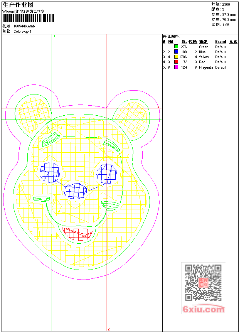Click Default brand in the Yellow row
This screenshot has width=239, height=332.
click(221, 57)
